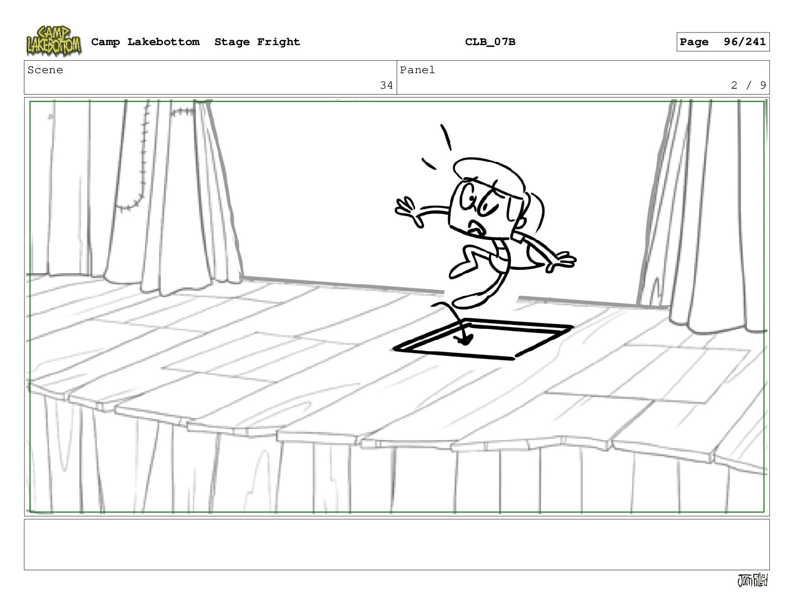The height and width of the screenshot is (614, 794).
Task: Click the Jam Filled logo
Action: pos(752,580)
